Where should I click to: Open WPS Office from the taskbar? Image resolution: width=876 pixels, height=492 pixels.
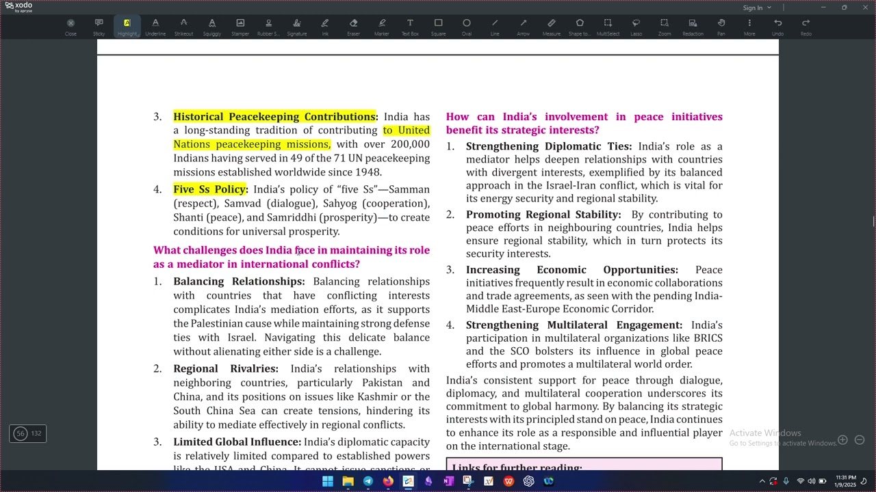tap(508, 481)
